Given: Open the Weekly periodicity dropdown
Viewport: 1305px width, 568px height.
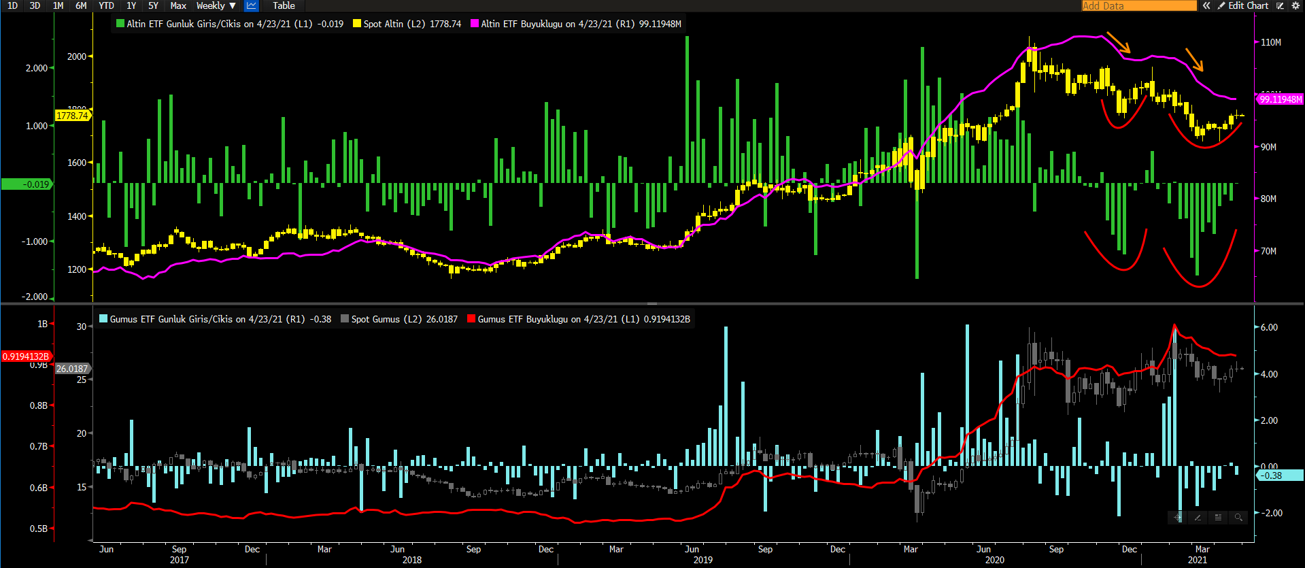Looking at the screenshot, I should point(216,5).
